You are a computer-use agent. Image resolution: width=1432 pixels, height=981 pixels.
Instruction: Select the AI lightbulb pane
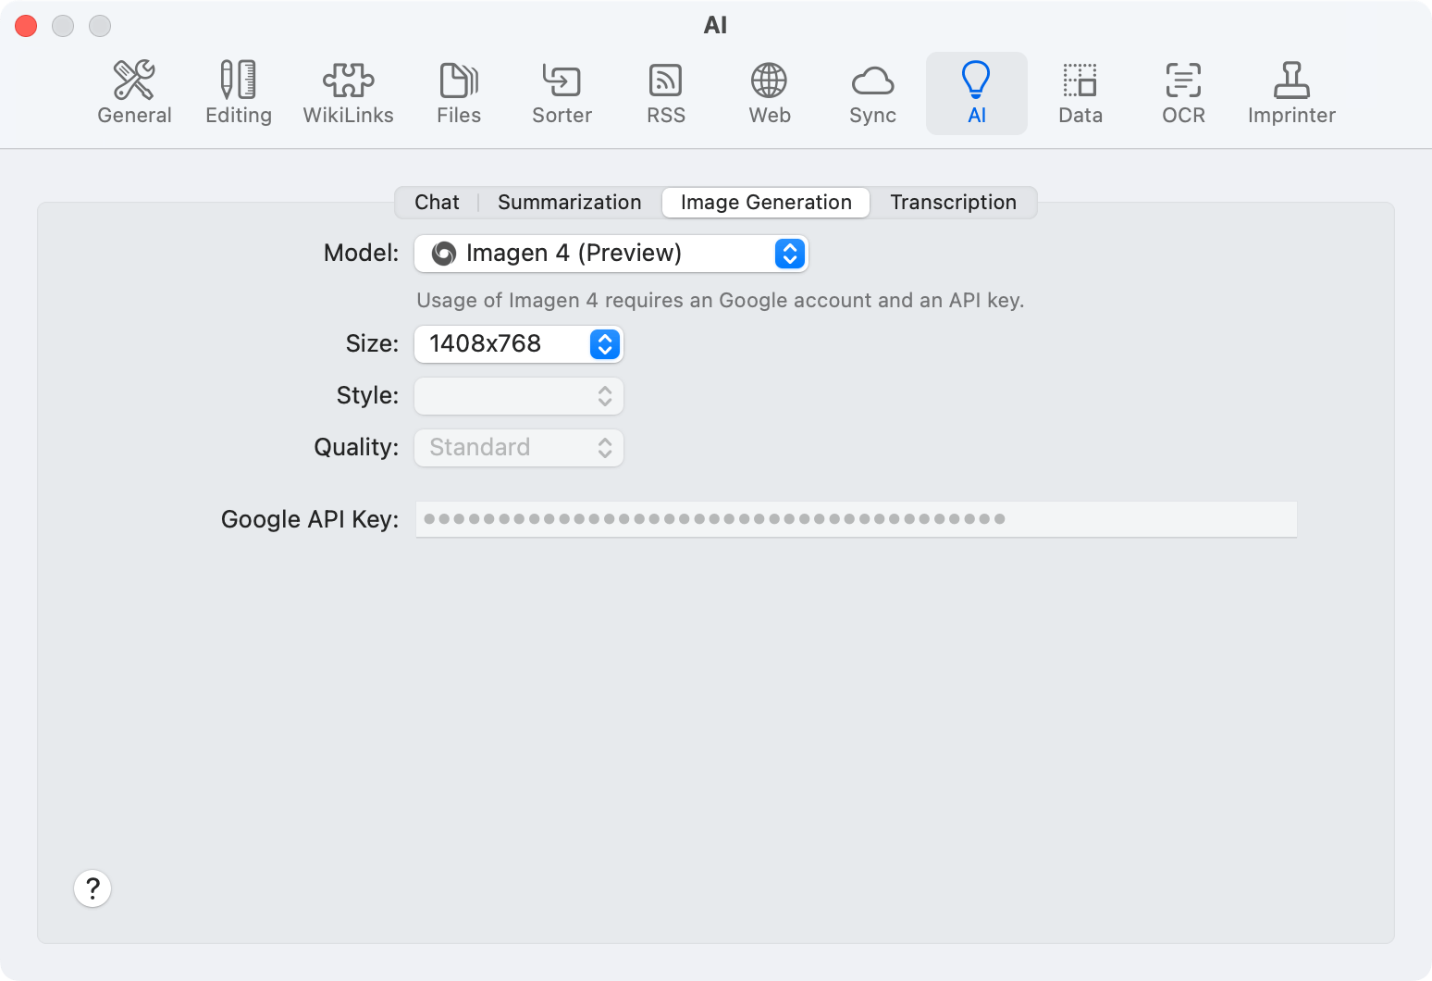976,93
